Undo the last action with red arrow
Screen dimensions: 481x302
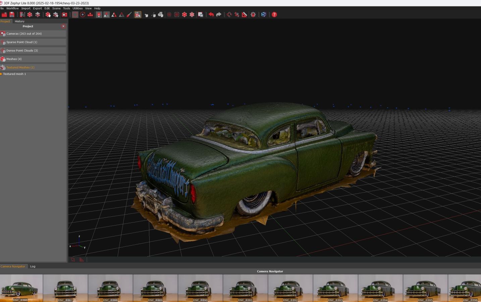(x=211, y=14)
